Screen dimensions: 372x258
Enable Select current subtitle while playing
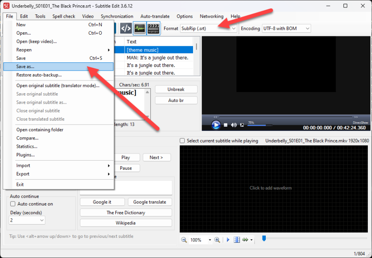pos(182,141)
